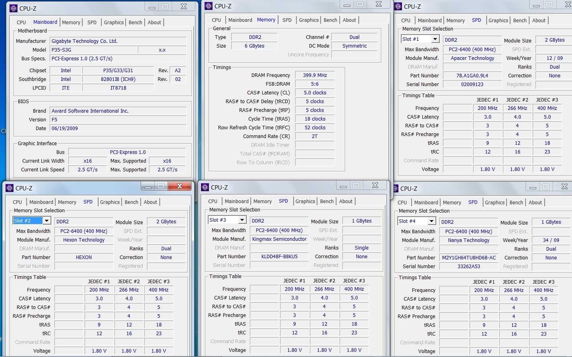
Task: Open About tab in Memory window
Action: 349,20
